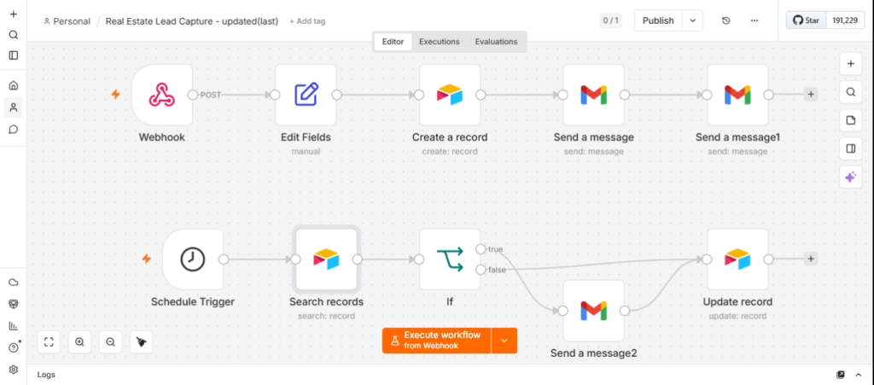Click the 191,229 star count
The image size is (874, 385).
pyautogui.click(x=845, y=20)
